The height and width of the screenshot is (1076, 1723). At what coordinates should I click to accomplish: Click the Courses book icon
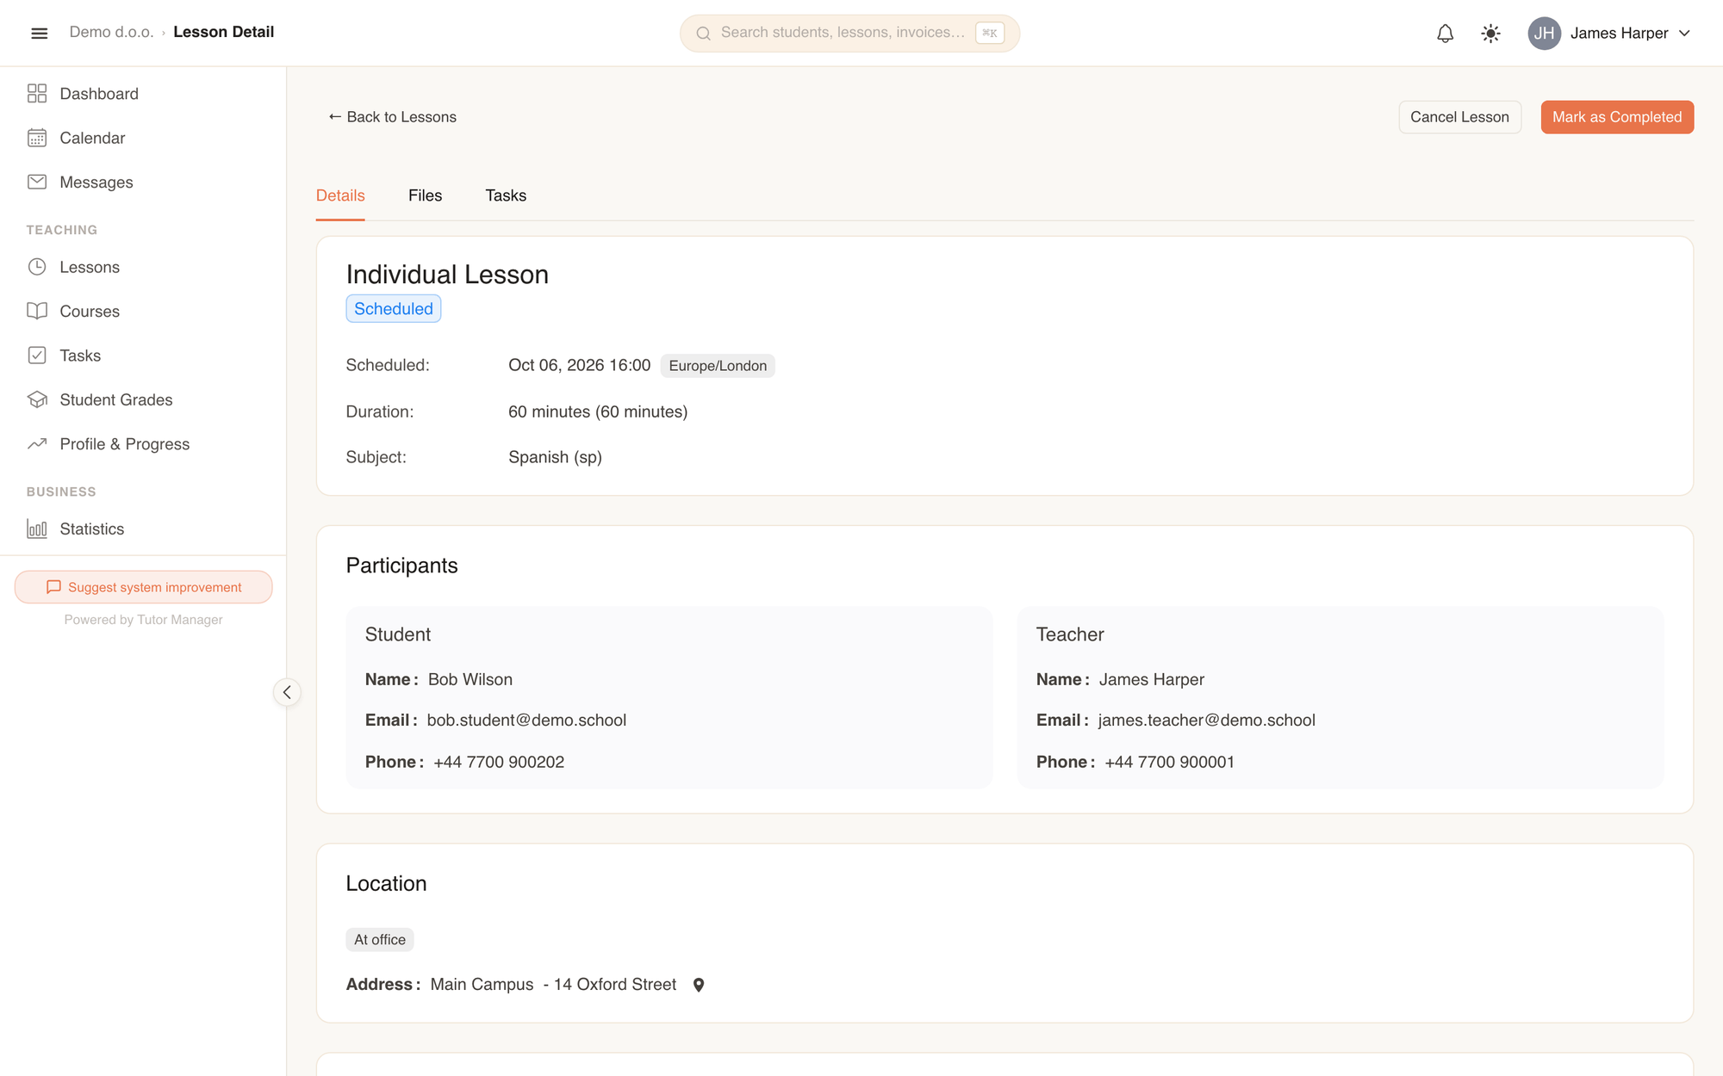[37, 311]
